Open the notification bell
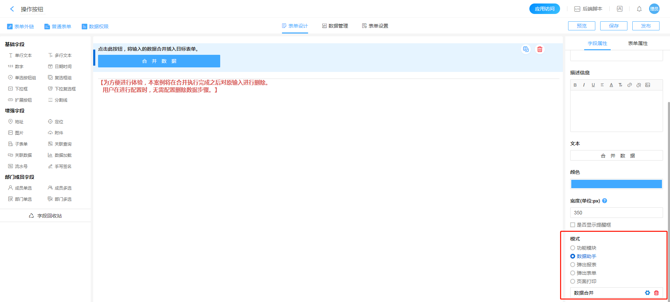Image resolution: width=670 pixels, height=302 pixels. [x=639, y=9]
